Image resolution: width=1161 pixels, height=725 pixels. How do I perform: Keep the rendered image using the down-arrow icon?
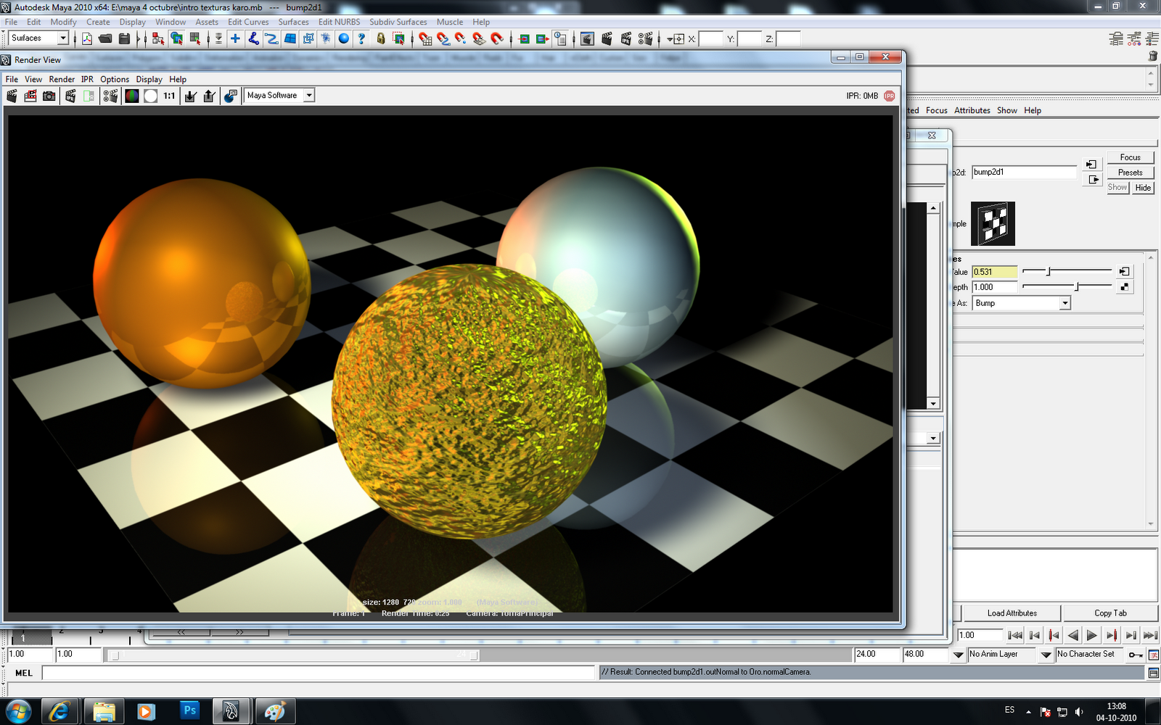coord(190,95)
